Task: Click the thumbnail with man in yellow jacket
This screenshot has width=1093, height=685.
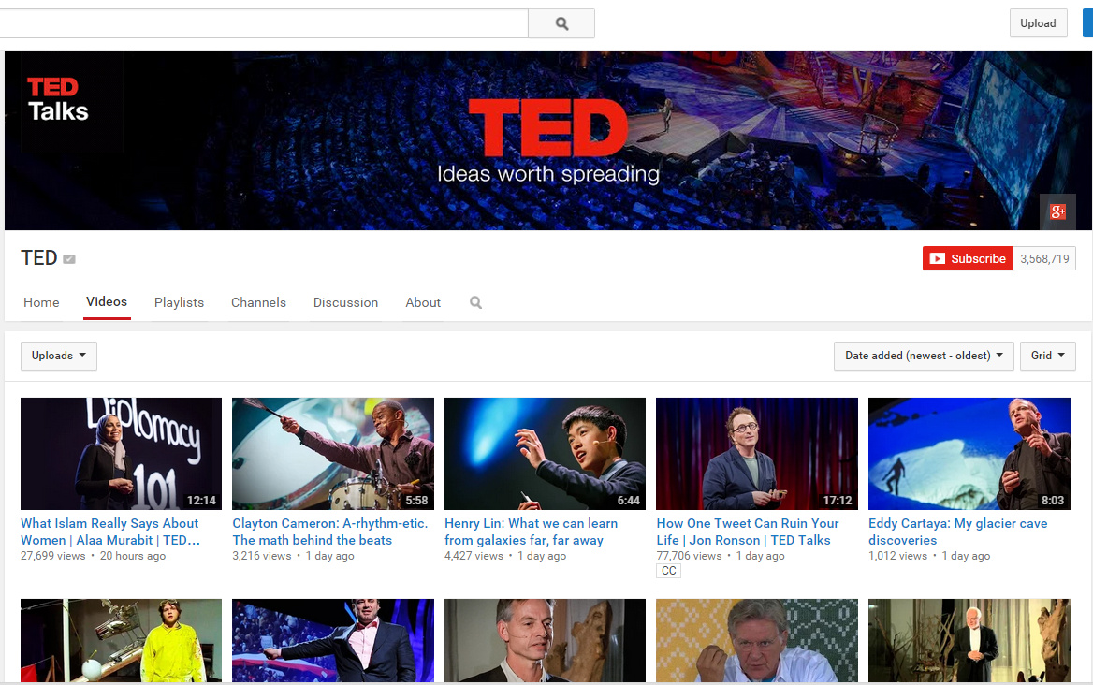Action: point(122,640)
